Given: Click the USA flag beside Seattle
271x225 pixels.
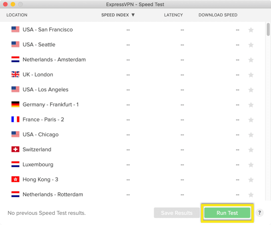Looking at the screenshot, I should (x=15, y=45).
